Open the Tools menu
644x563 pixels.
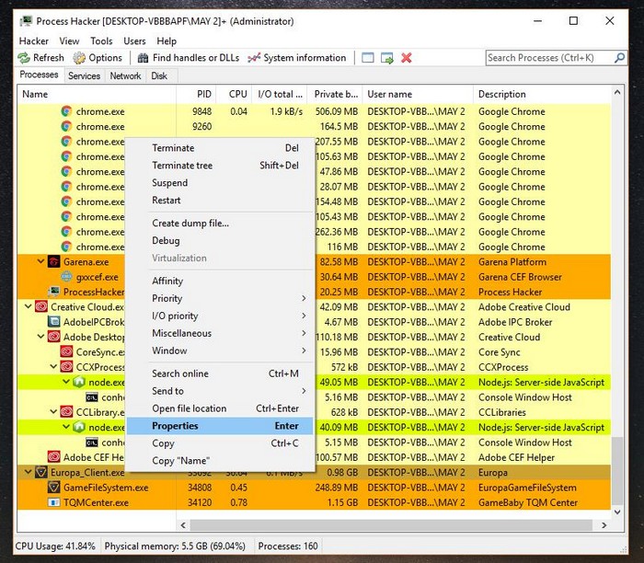(x=101, y=41)
